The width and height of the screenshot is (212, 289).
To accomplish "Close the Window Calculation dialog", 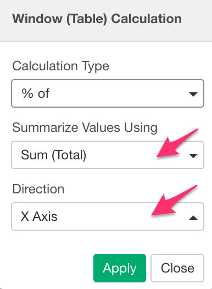I will coord(177,268).
